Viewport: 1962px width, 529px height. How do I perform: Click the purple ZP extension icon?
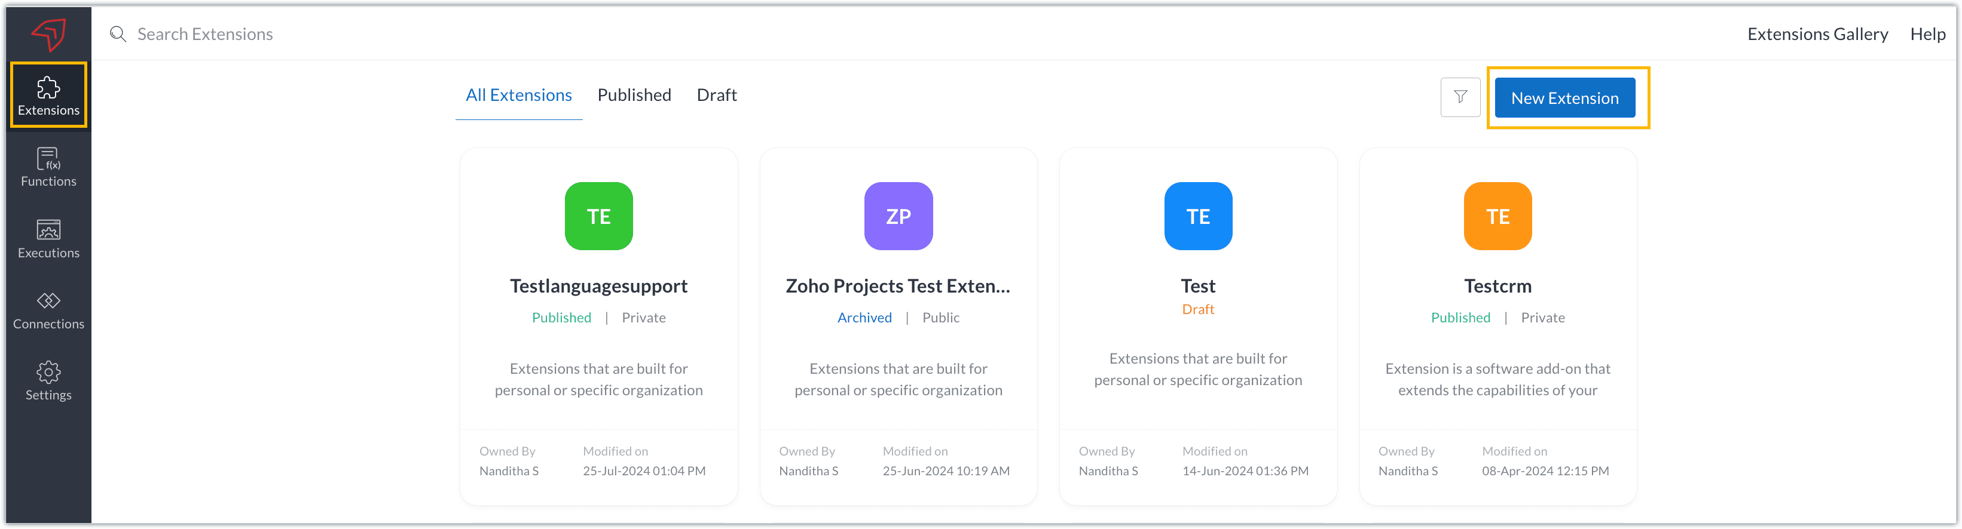click(x=898, y=216)
